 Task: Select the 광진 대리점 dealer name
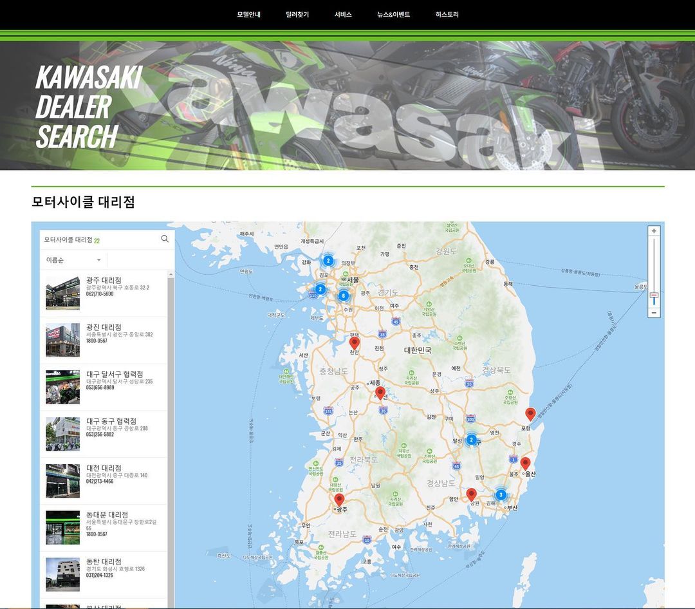click(x=104, y=327)
